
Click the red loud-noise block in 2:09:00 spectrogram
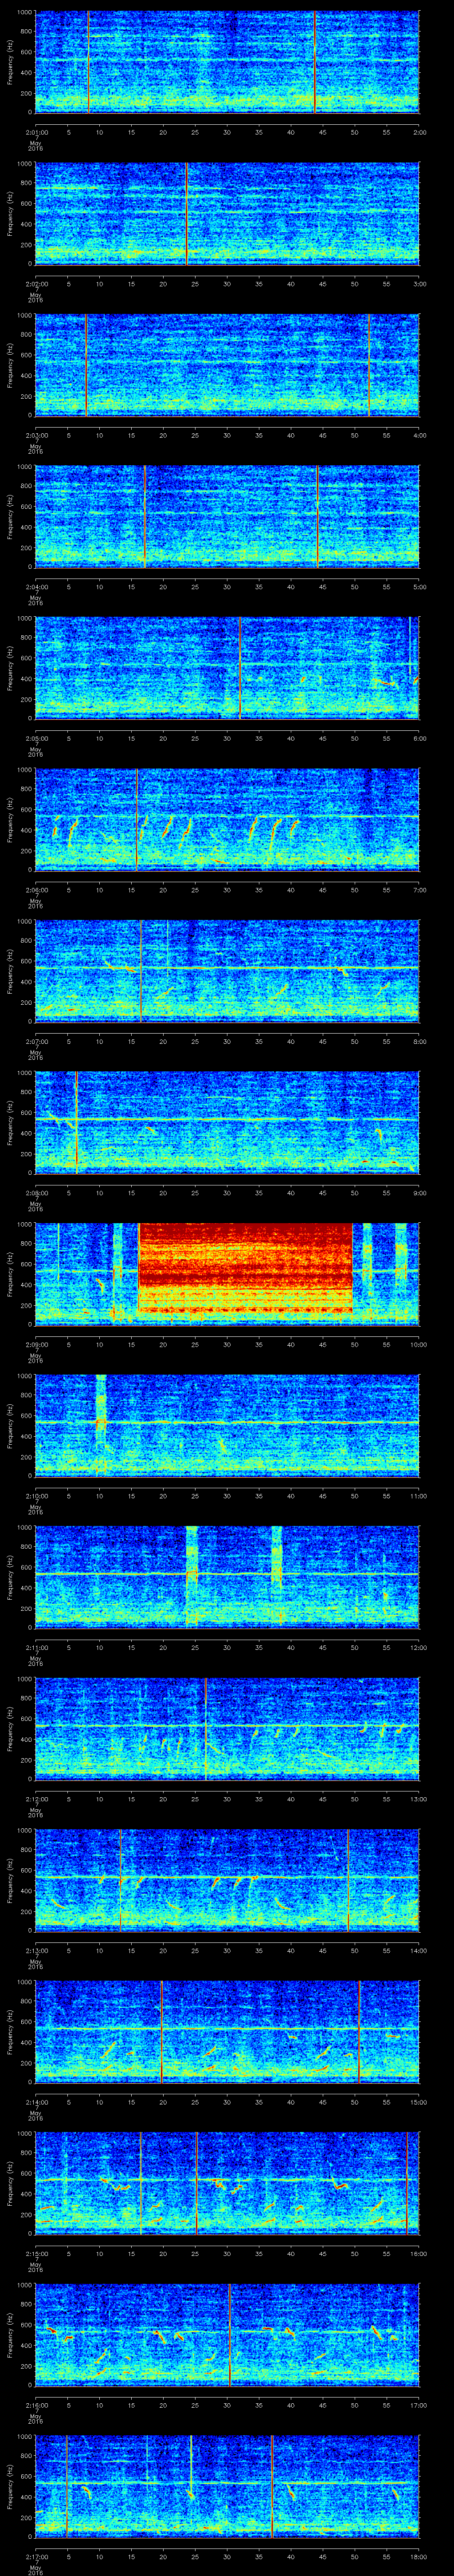246,1268
